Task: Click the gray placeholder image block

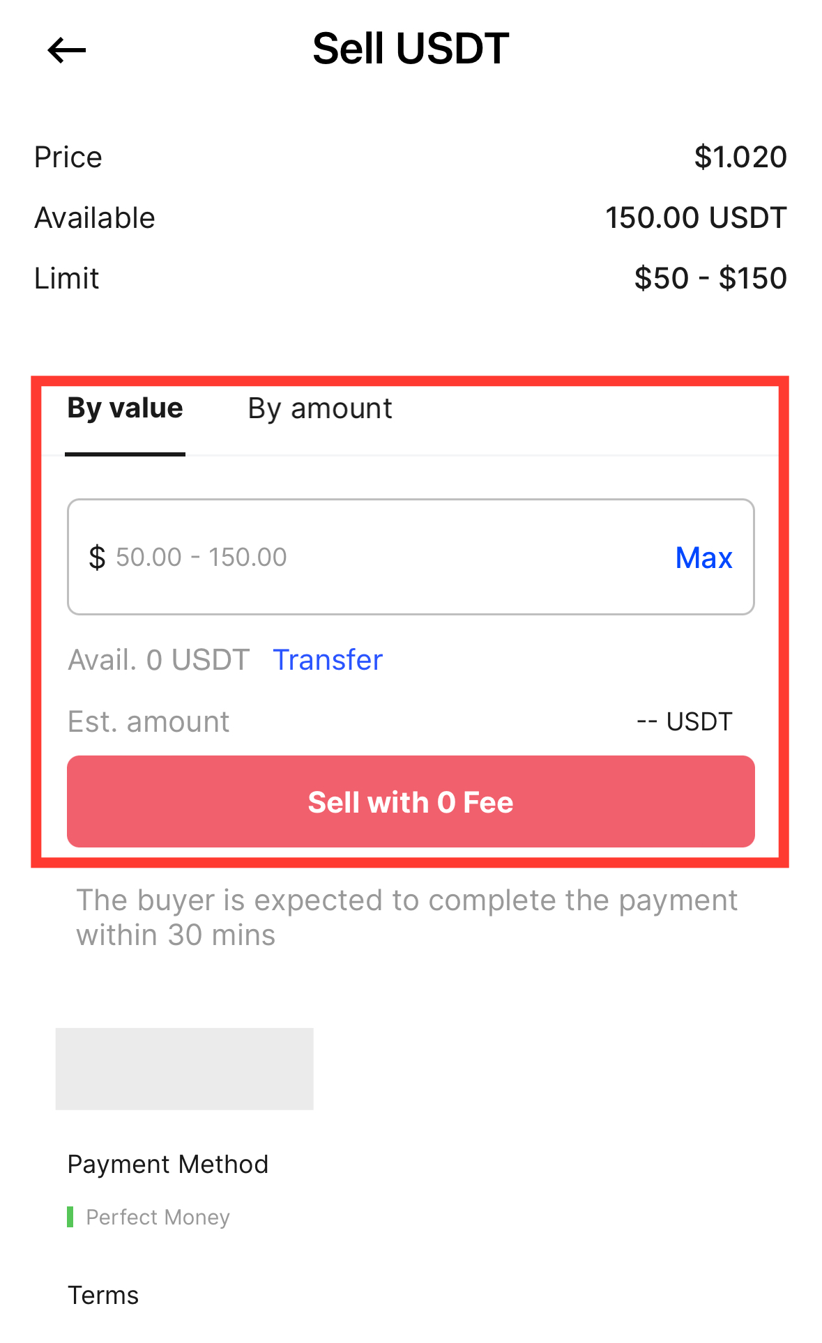Action: pos(184,1068)
